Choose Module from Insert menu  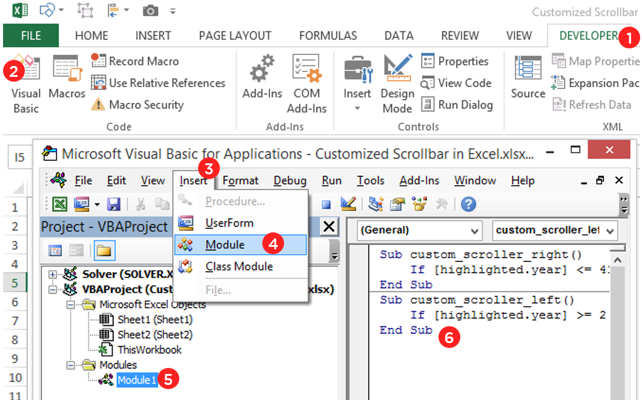click(241, 244)
